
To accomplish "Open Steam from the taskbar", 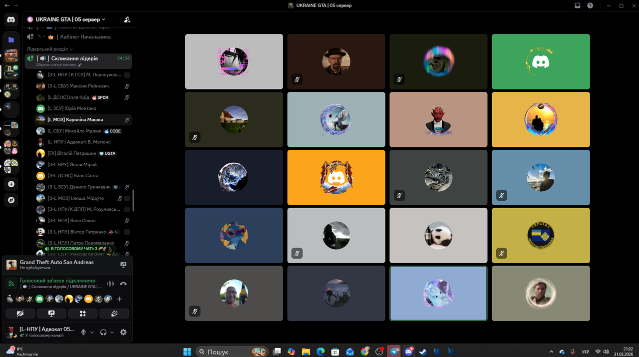I will click(423, 352).
